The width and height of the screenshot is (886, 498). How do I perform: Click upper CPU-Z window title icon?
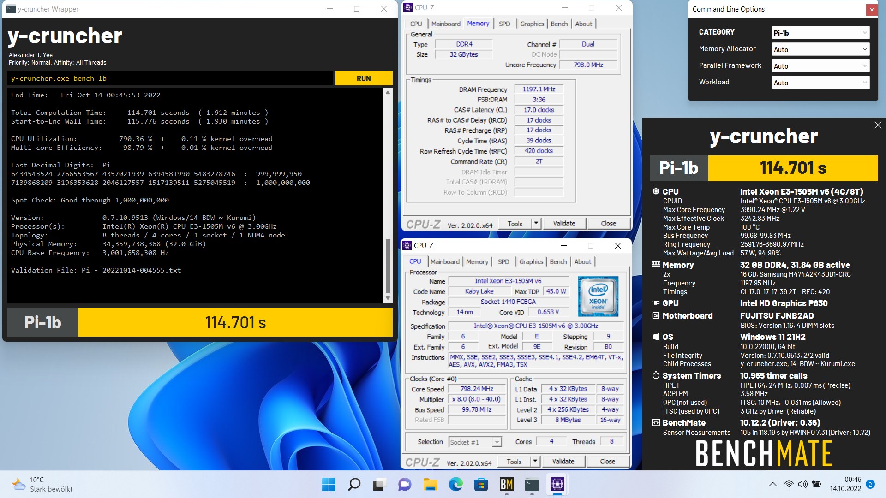408,7
